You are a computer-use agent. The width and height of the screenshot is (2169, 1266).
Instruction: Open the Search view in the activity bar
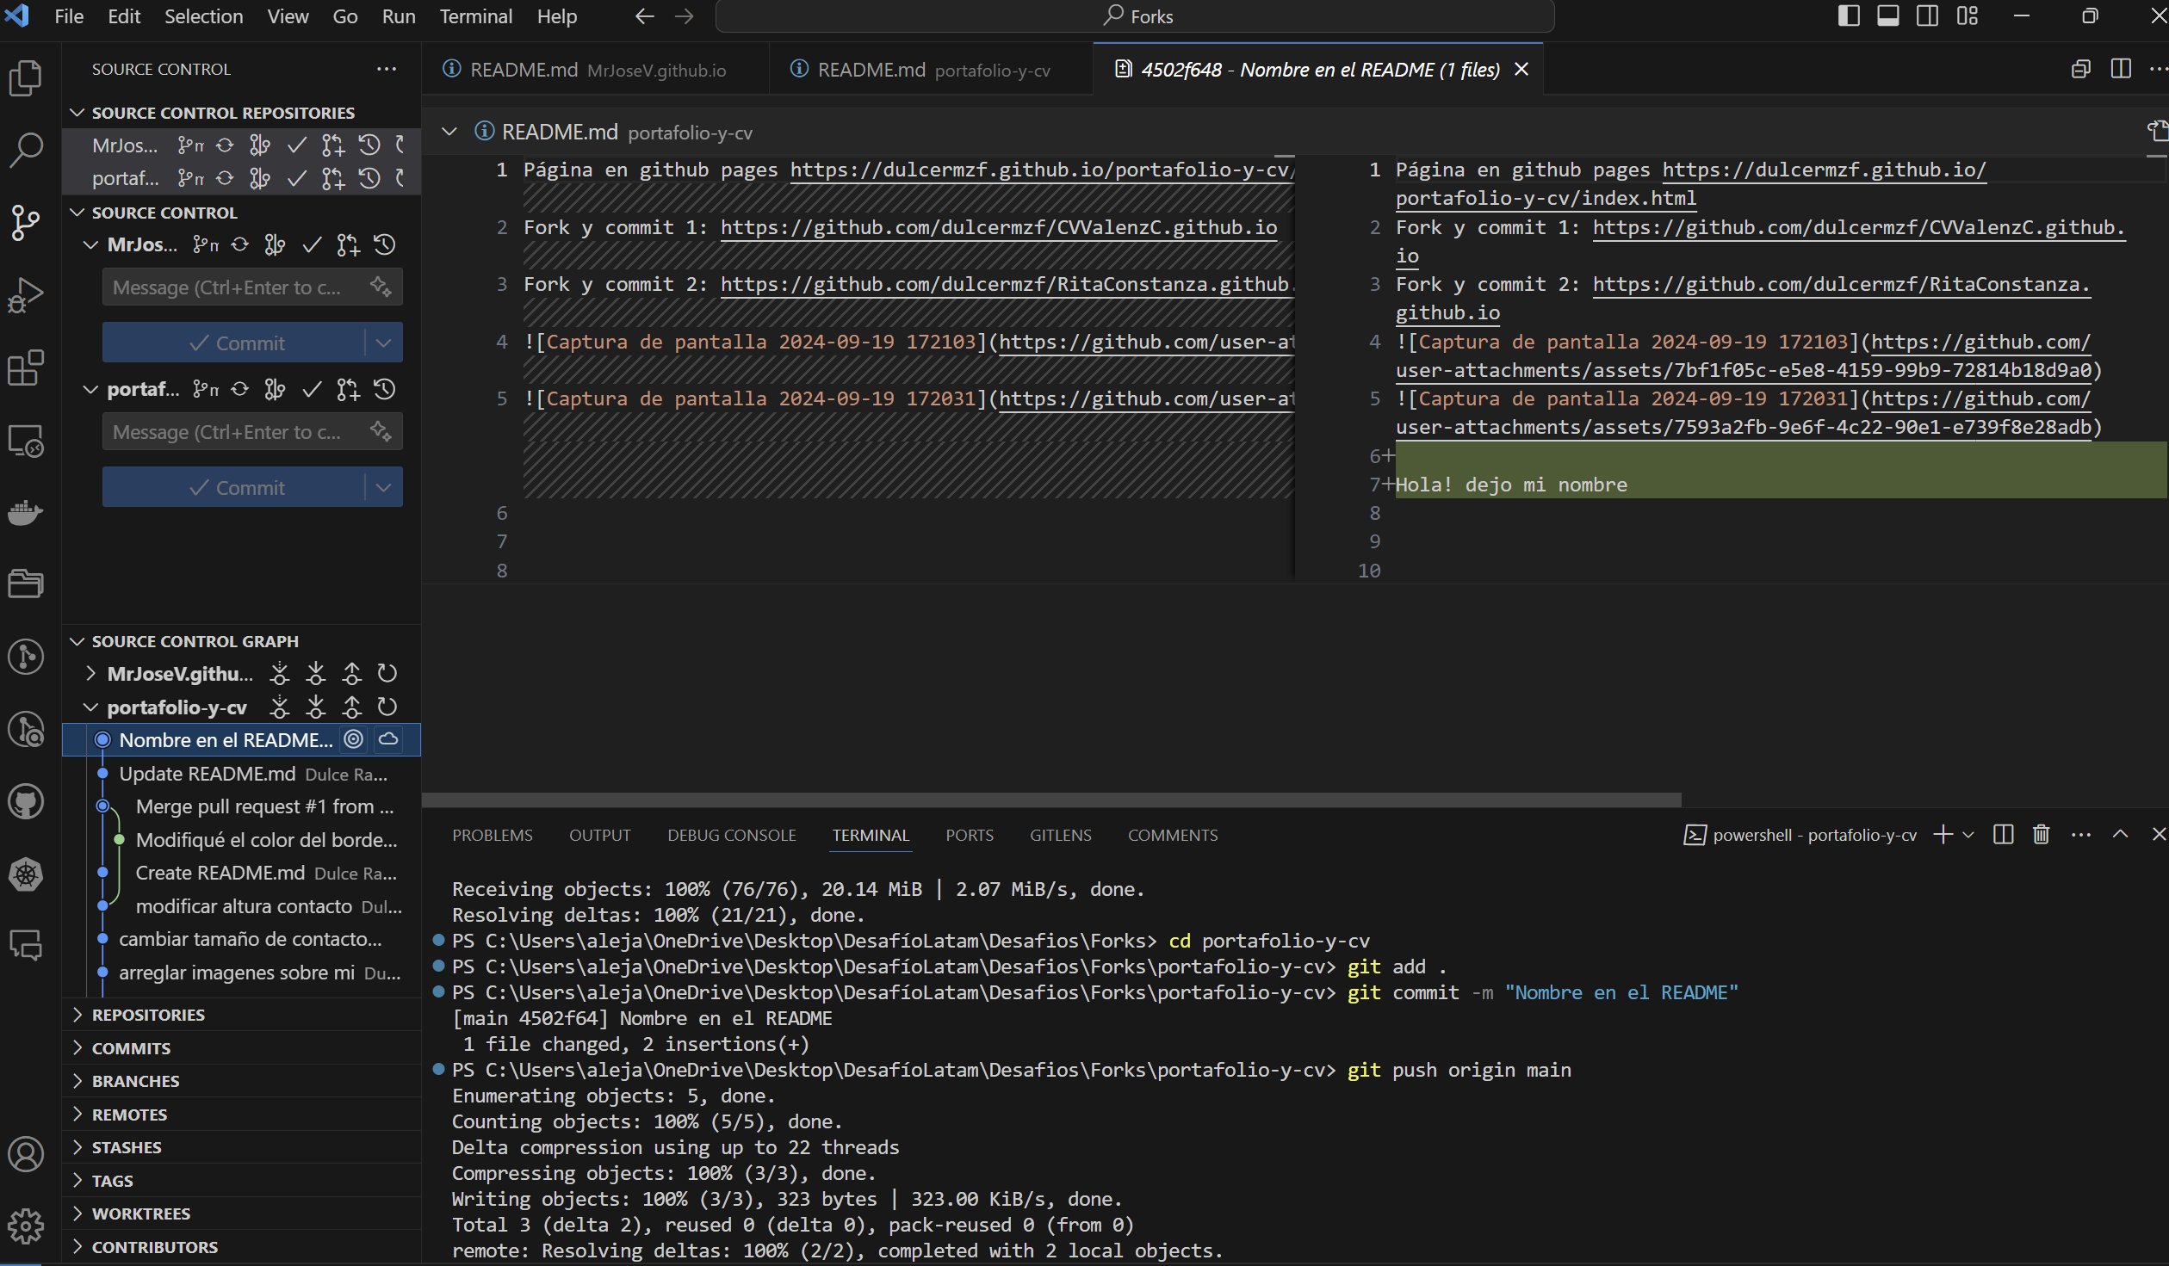26,150
